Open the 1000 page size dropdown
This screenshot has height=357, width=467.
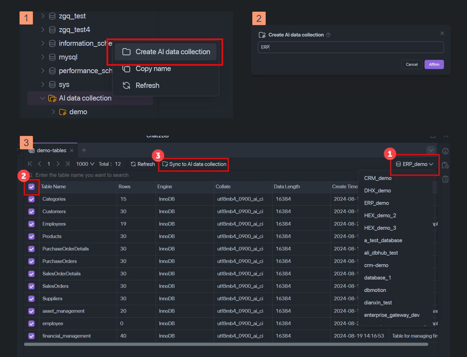[x=85, y=164]
